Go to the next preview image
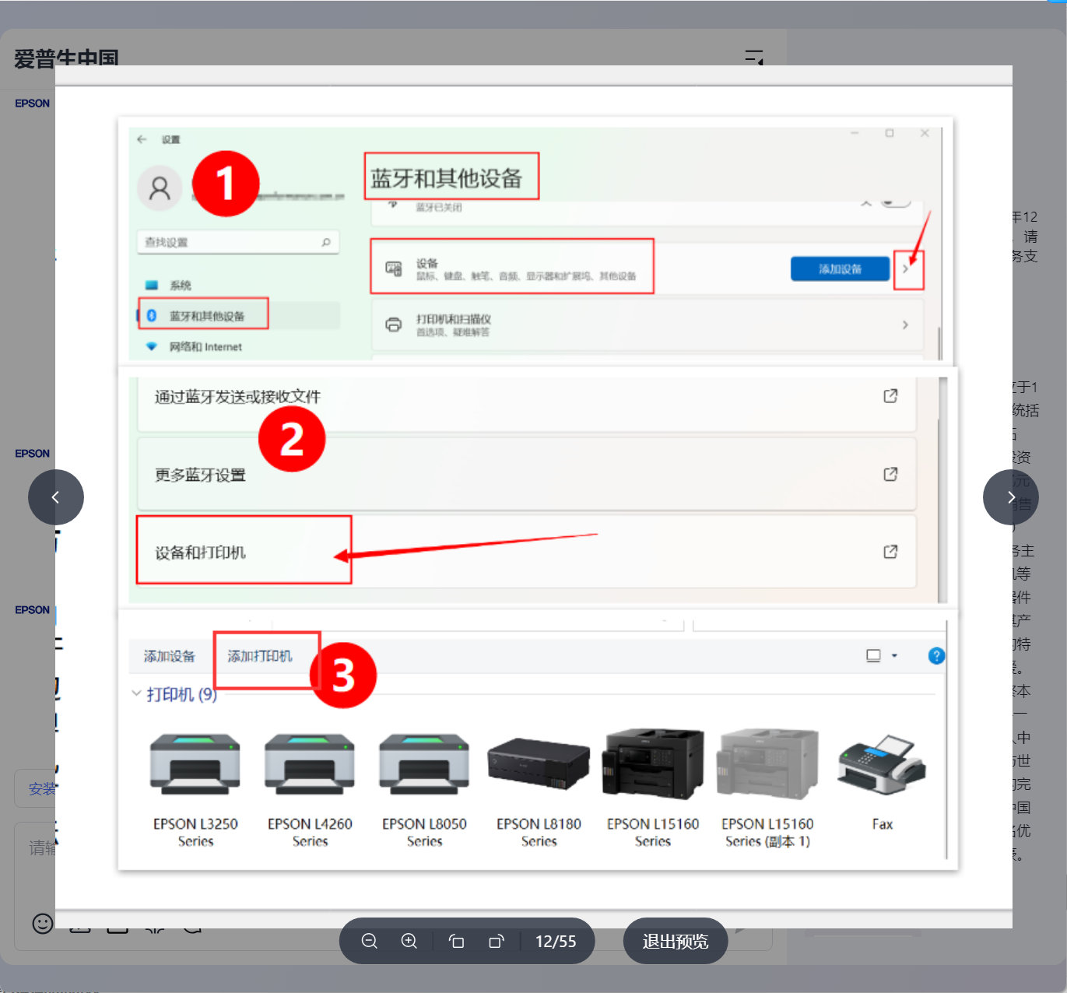Screen dimensions: 1067x993 (1010, 497)
